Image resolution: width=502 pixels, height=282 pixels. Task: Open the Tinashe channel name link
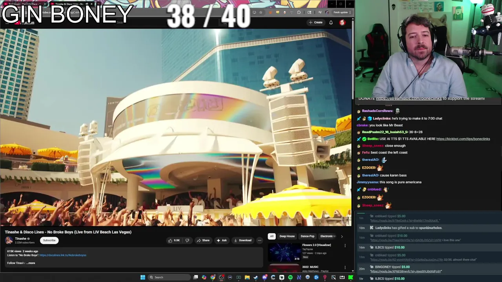21,239
